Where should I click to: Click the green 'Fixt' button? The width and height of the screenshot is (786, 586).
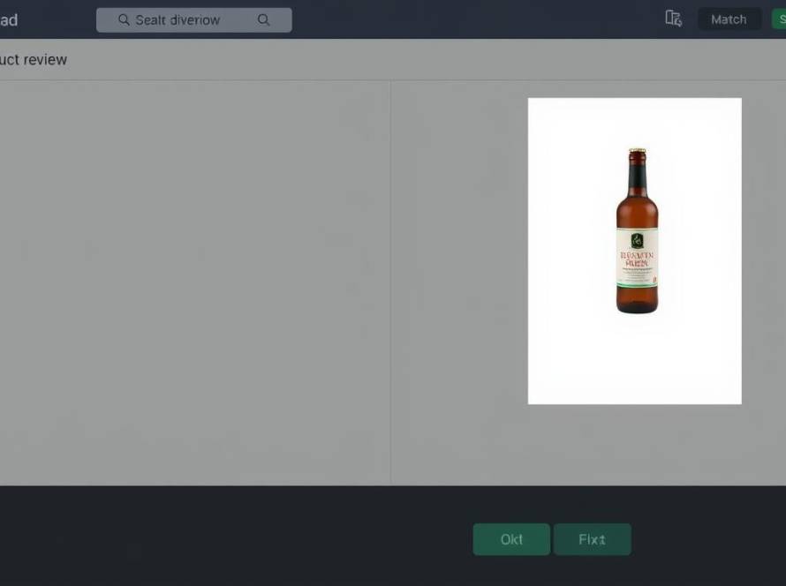pos(592,539)
